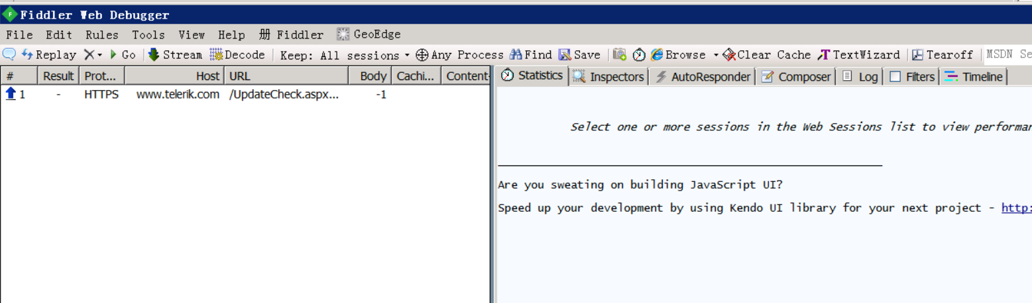Click the Save button
The image size is (1032, 303).
tap(579, 55)
